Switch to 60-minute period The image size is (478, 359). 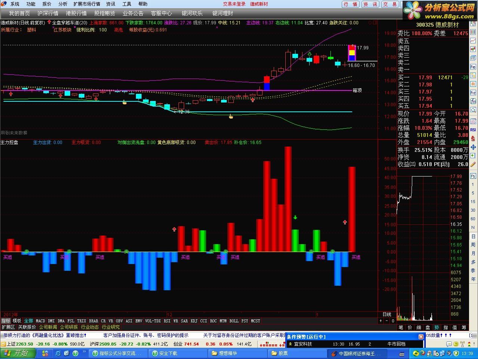pos(473,219)
